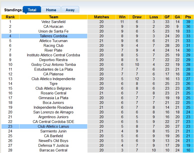Select the Total standings tab
The width and height of the screenshot is (194, 153).
point(32,10)
